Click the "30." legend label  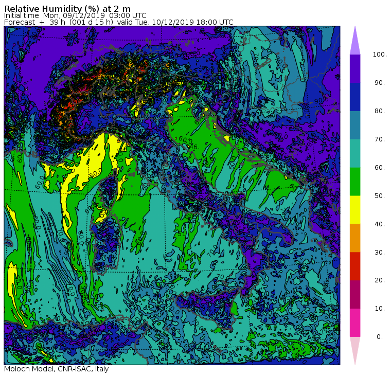click(x=380, y=252)
